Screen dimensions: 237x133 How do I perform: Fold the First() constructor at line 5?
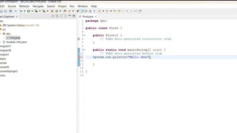(84, 35)
